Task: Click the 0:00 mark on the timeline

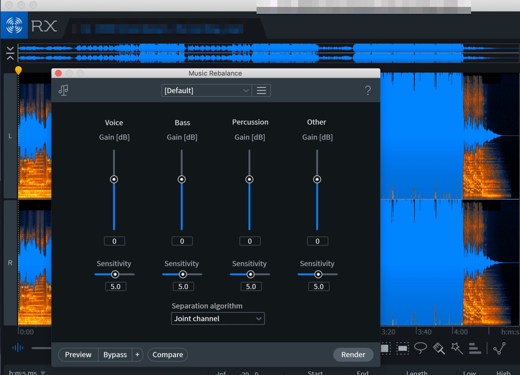Action: (x=27, y=332)
